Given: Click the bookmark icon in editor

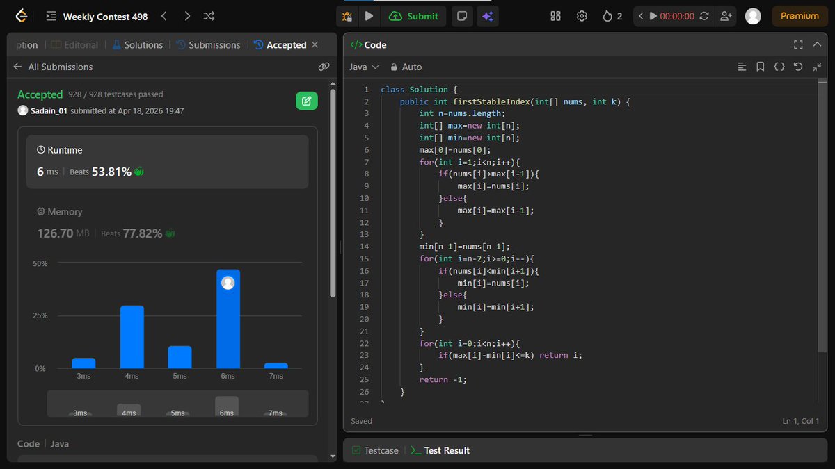Looking at the screenshot, I should (761, 67).
